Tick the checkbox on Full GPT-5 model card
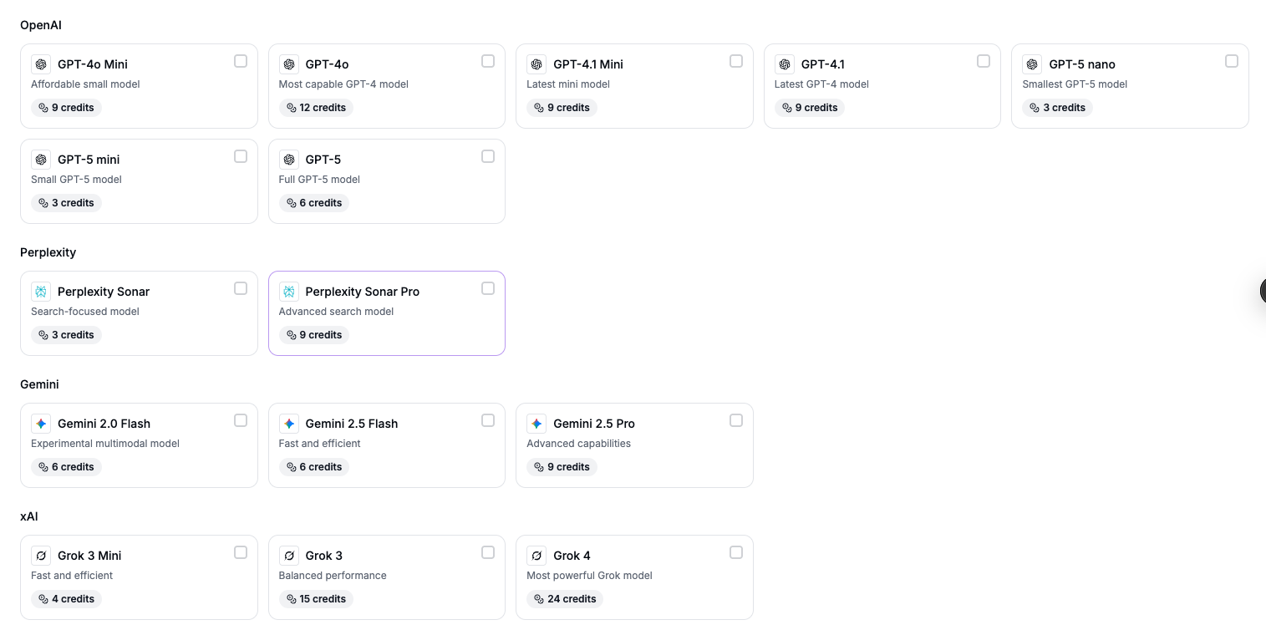This screenshot has width=1266, height=625. click(x=488, y=156)
